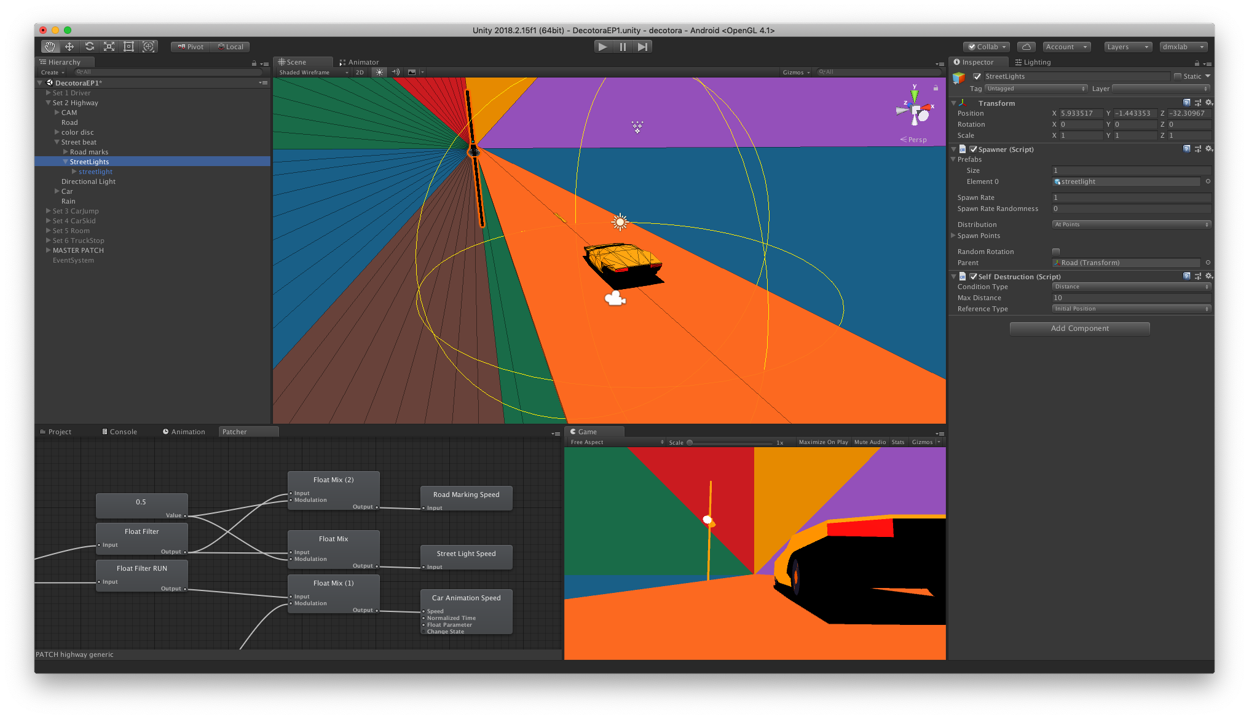Adjust the Game view Scale slider
This screenshot has width=1249, height=719.
click(x=690, y=442)
